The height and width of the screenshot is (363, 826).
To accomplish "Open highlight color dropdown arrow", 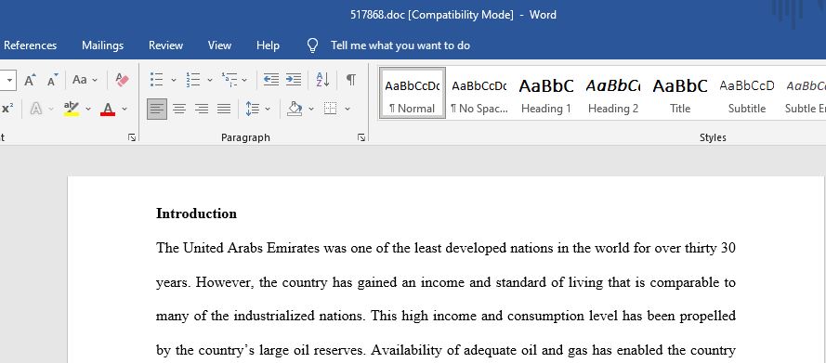I will 88,109.
